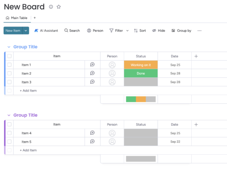Screen dimensions: 227x170
Task: Open conversation bubble for Item 1
Action: click(92, 65)
